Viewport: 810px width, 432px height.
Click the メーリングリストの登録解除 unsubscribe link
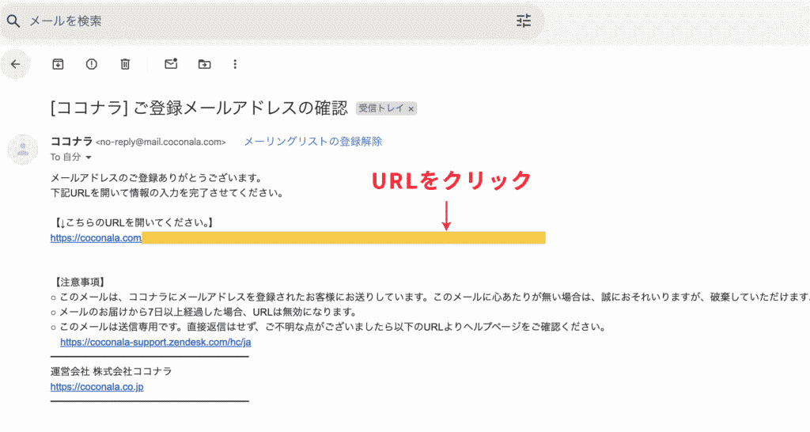312,142
